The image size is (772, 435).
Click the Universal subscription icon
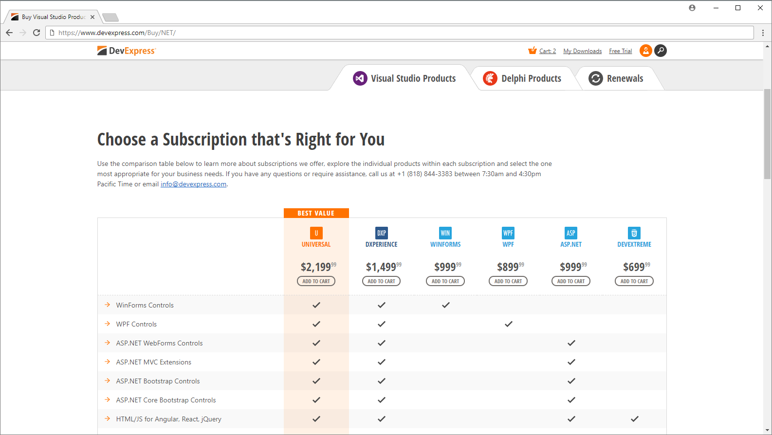pyautogui.click(x=316, y=233)
